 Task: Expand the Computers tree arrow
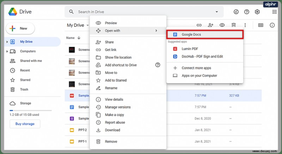7,51
